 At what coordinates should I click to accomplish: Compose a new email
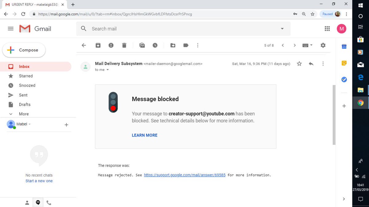coord(24,50)
